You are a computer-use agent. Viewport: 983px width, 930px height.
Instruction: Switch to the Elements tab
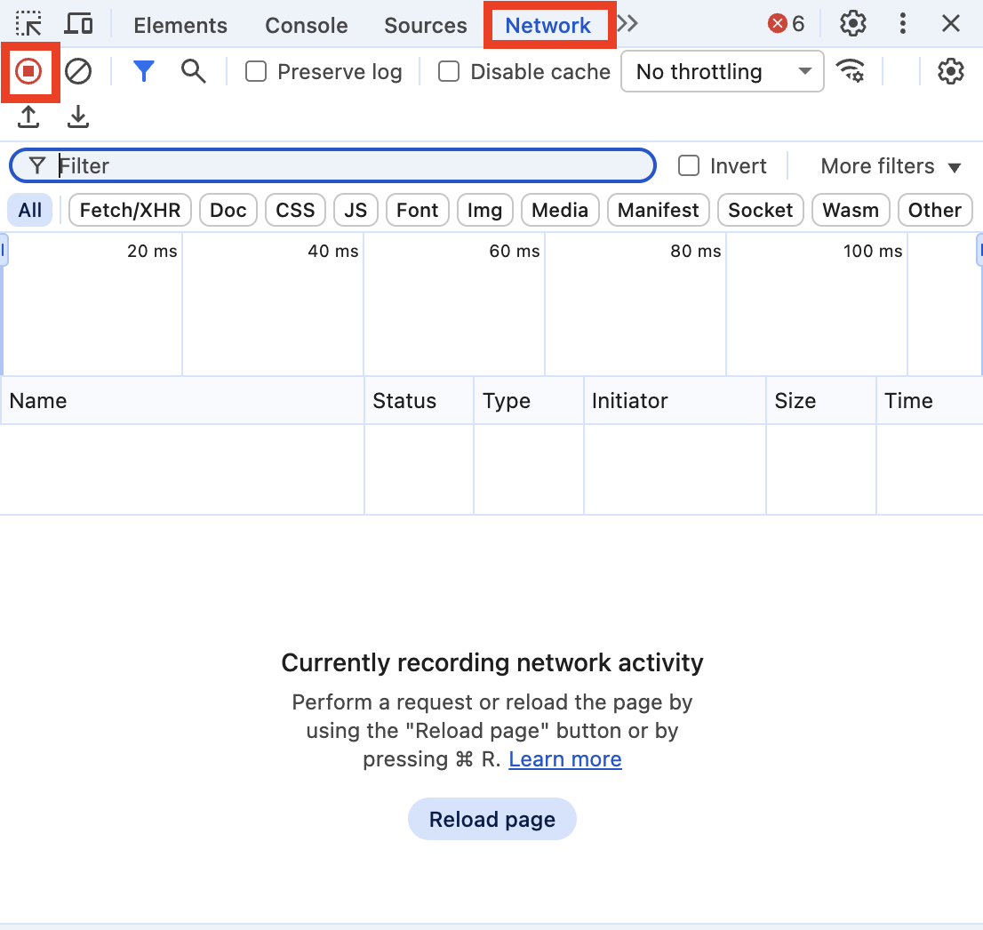180,25
